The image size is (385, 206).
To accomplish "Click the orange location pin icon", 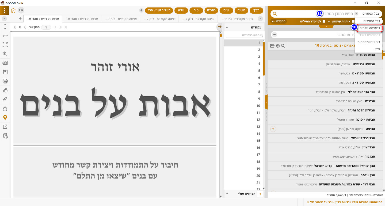I will (5, 117).
